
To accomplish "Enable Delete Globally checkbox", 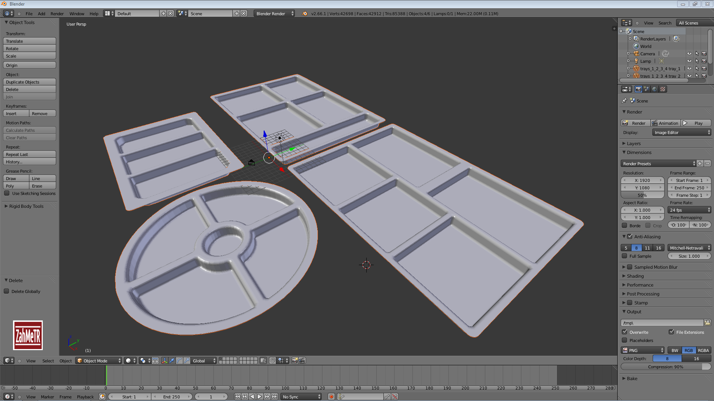I will click(x=7, y=291).
